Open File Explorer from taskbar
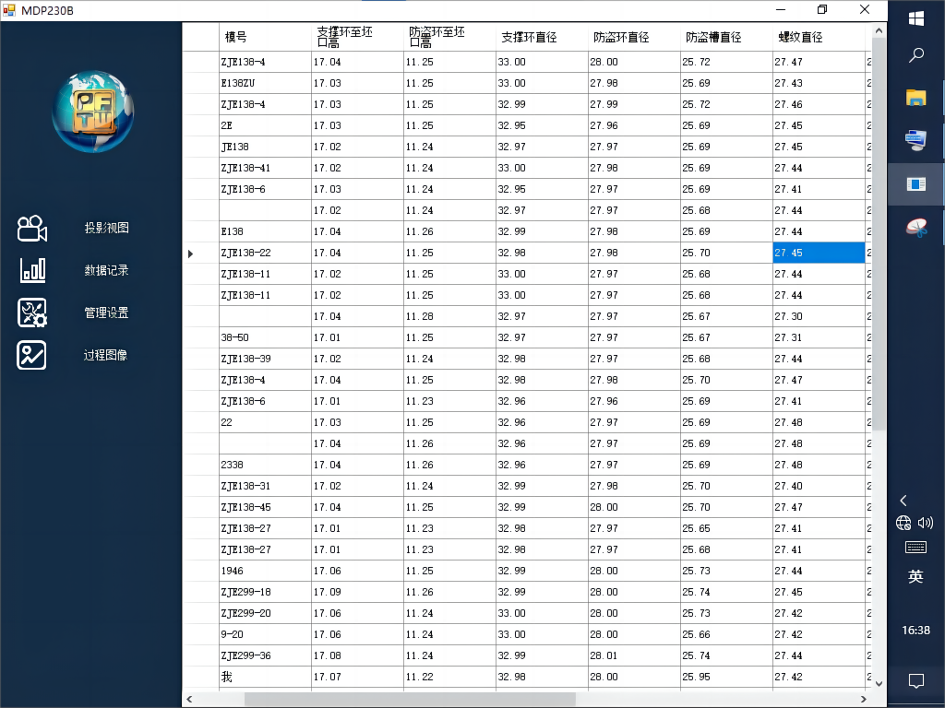This screenshot has width=945, height=708. tap(916, 98)
